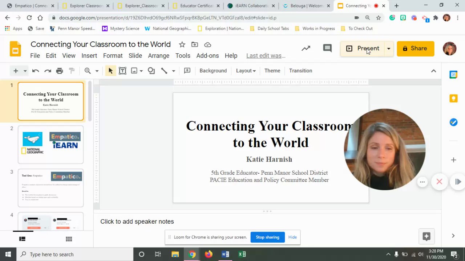Select slide 2 thumbnail
This screenshot has height=261, width=465.
tap(50, 145)
